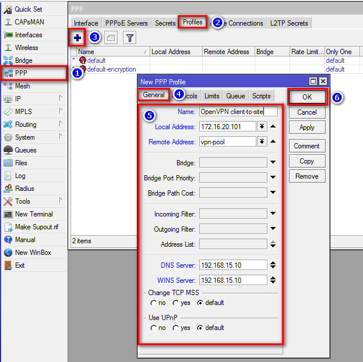The image size is (363, 362).
Task: Launch New Terminal
Action: (x=34, y=214)
